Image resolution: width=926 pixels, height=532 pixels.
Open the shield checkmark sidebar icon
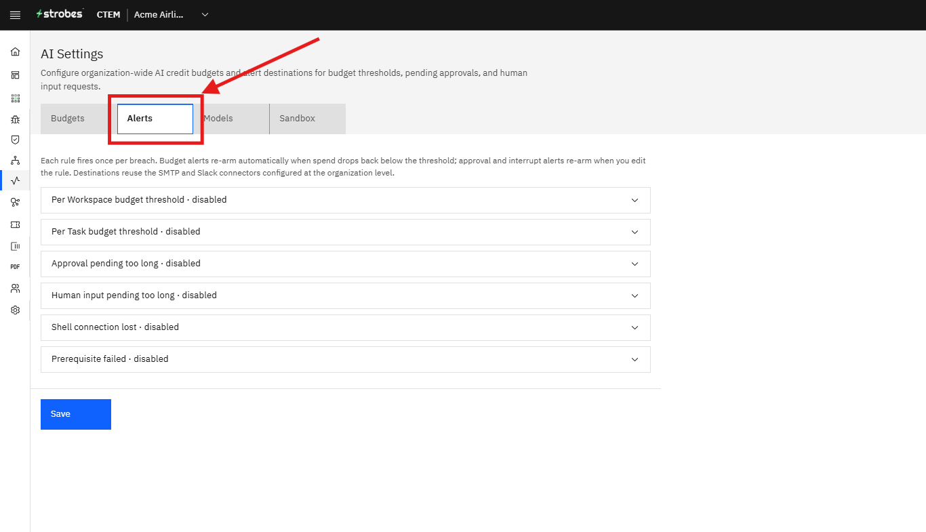[x=15, y=140]
